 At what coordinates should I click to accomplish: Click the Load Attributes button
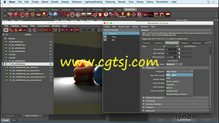(x=184, y=120)
